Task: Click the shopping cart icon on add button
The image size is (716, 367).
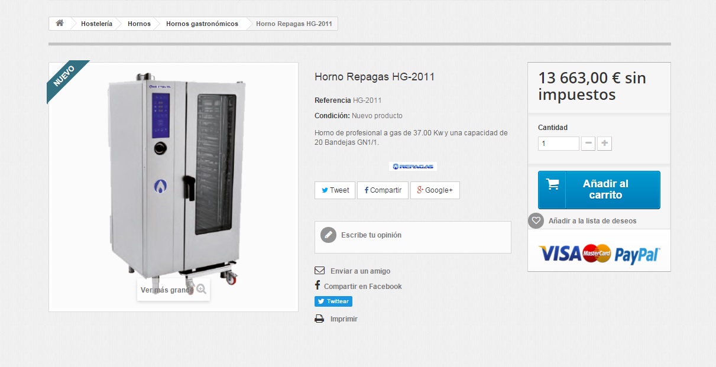Action: coord(553,184)
